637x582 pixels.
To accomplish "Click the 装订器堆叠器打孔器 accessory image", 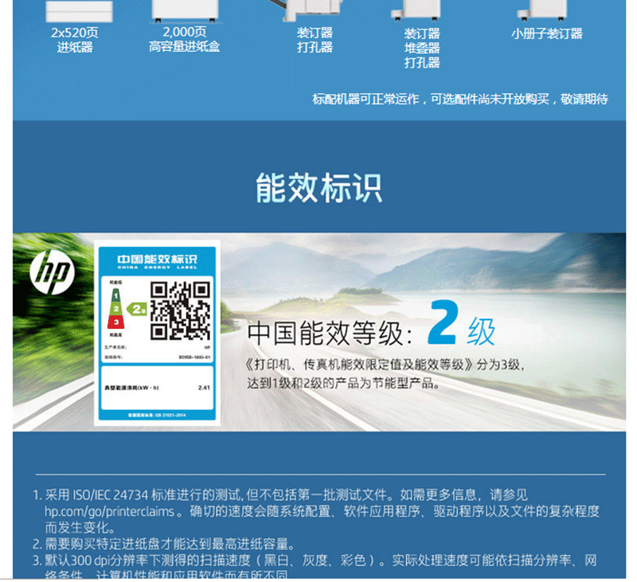I will click(x=421, y=10).
